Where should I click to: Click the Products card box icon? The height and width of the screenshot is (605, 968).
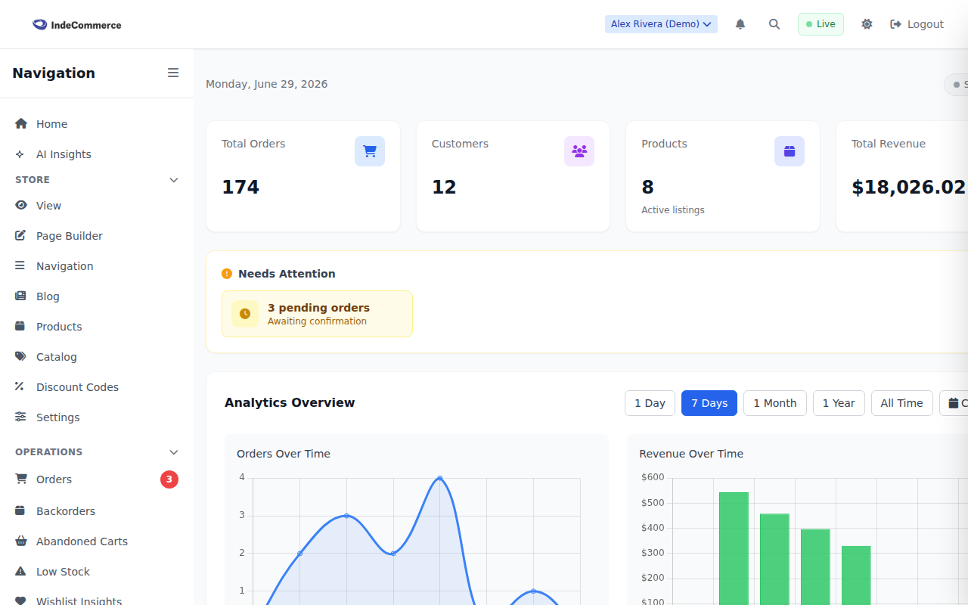click(790, 151)
